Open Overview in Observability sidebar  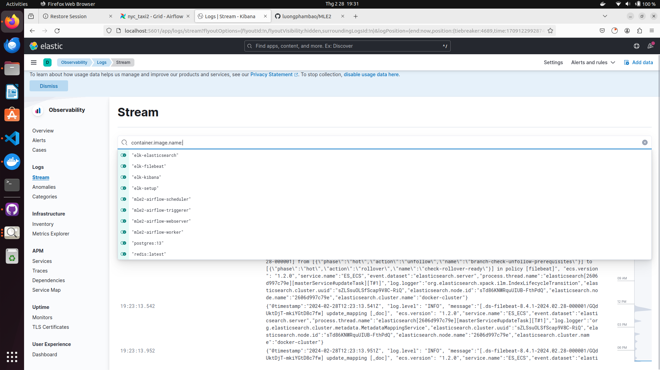[43, 131]
